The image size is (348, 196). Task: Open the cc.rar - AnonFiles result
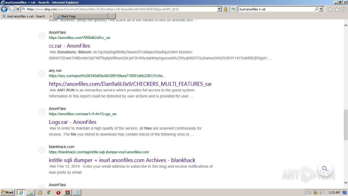(x=69, y=46)
